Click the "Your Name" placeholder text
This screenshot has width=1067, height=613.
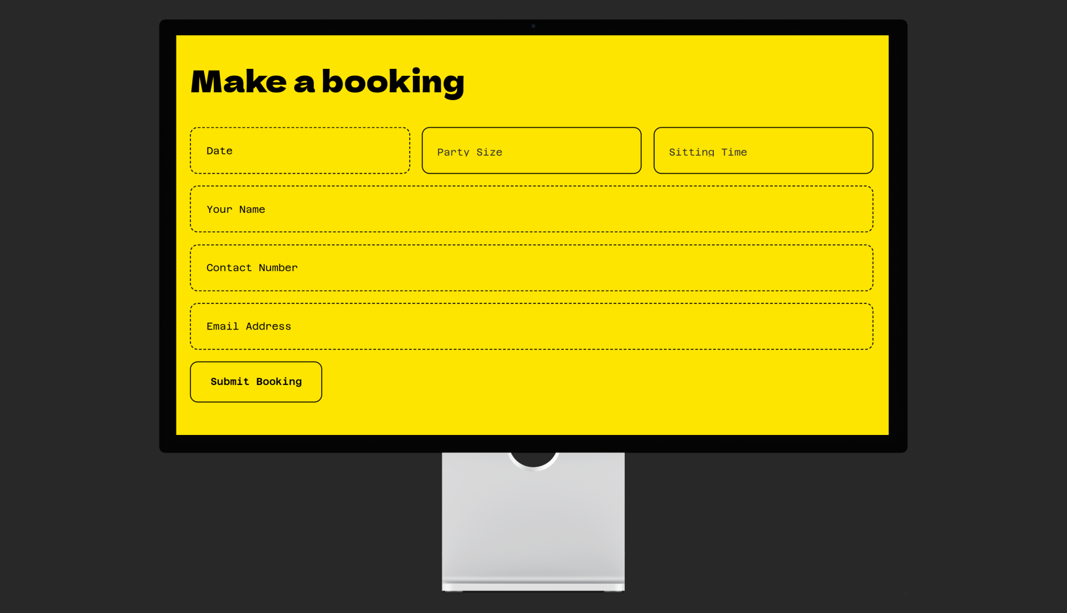pos(235,209)
